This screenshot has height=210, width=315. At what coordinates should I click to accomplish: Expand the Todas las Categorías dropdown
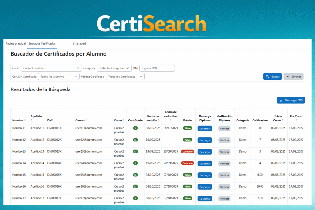[x=114, y=68]
